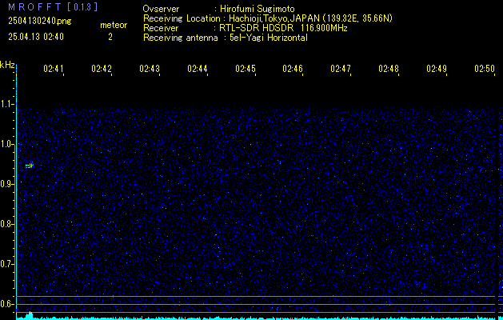The height and width of the screenshot is (320, 503).
Task: Click the 02:50 time marker
Action: (485, 69)
